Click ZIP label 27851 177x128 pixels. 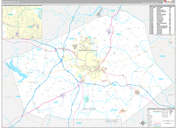coord(56,102)
